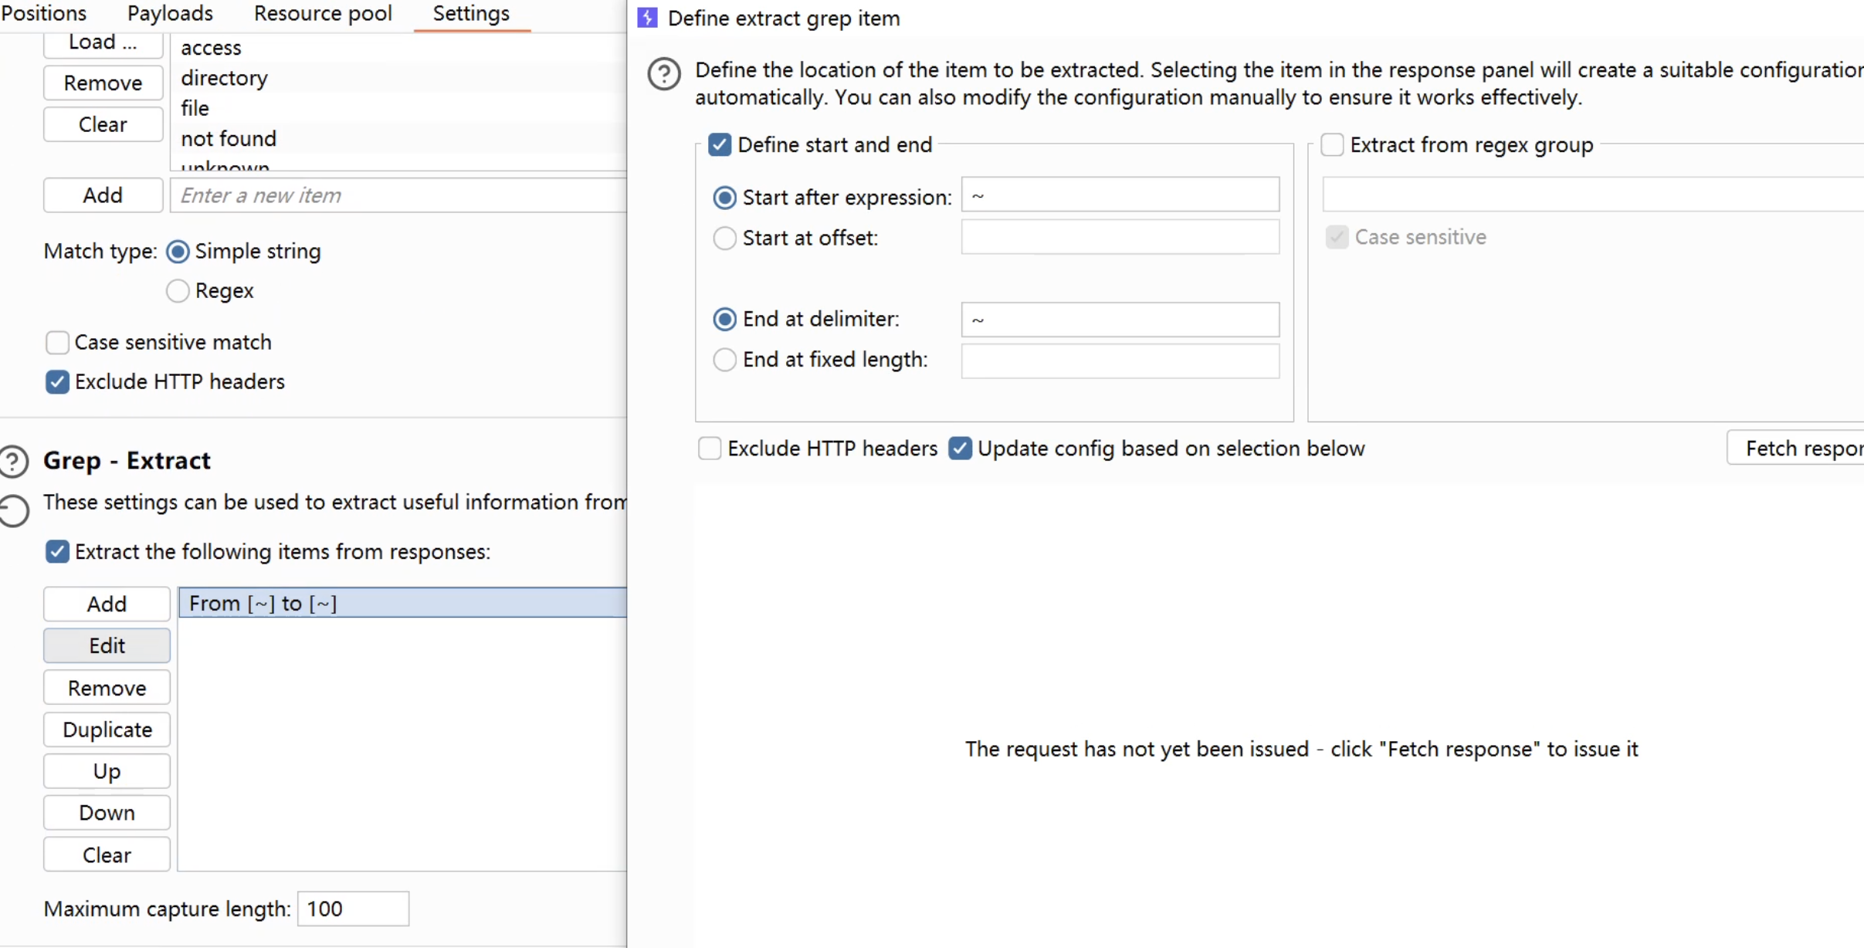
Task: Uncheck Update config based on selection below
Action: (x=960, y=449)
